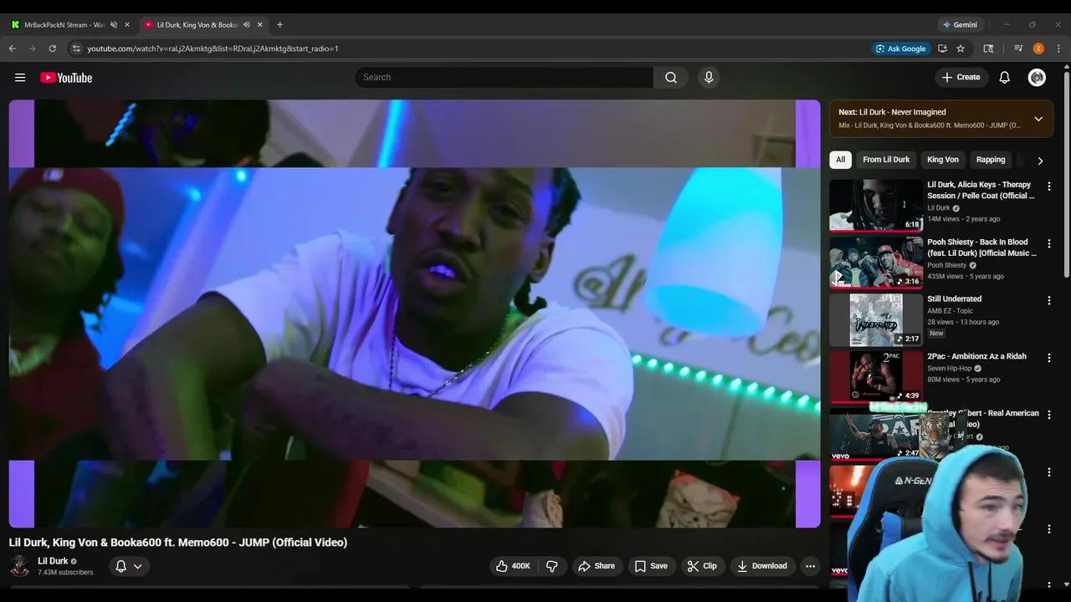Open the account avatar menu

(x=1037, y=78)
